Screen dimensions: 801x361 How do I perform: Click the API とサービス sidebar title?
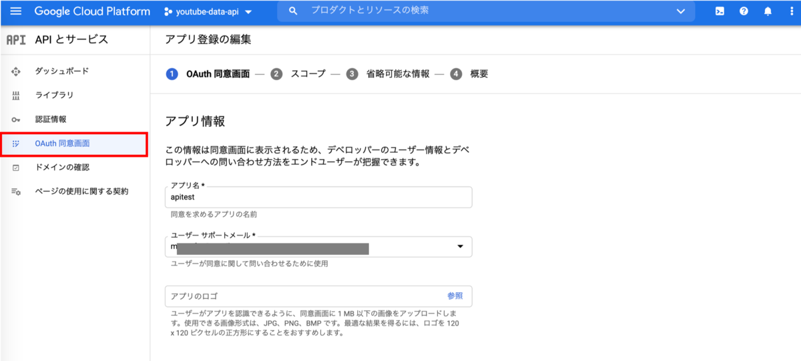(71, 40)
